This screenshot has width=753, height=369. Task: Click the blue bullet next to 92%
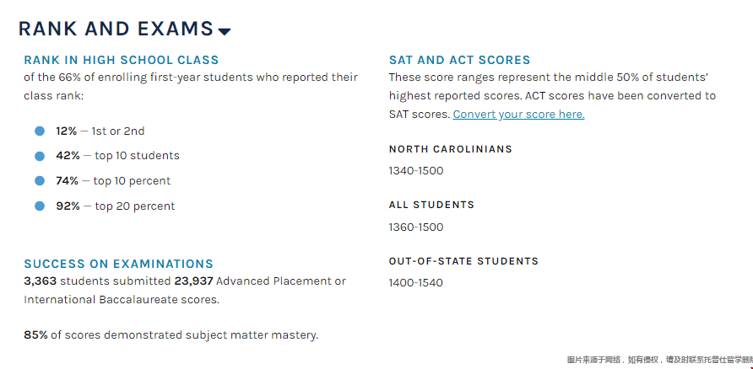pos(40,206)
